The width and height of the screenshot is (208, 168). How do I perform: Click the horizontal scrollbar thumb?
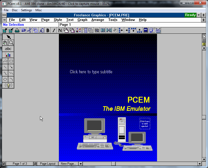click(x=113, y=164)
